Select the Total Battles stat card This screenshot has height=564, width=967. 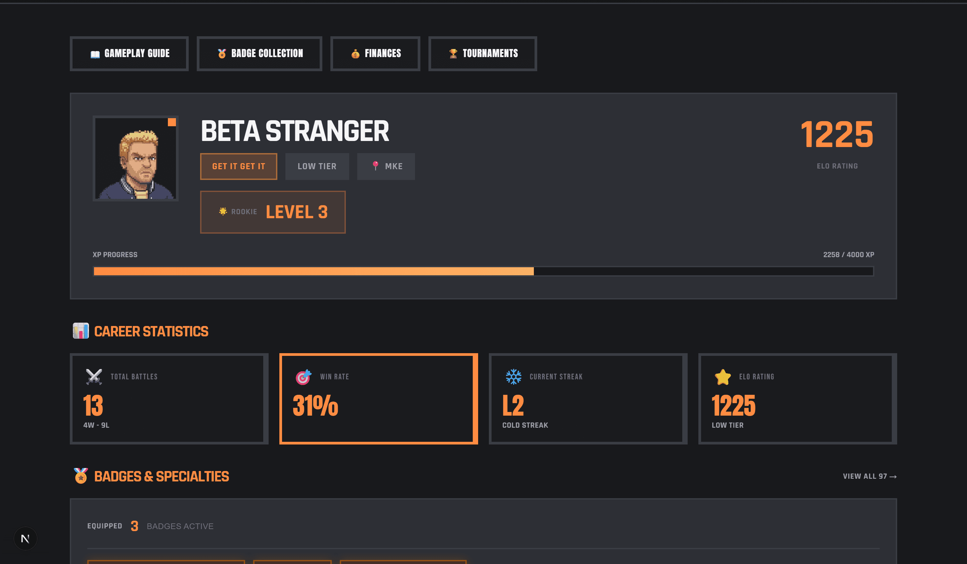[169, 398]
